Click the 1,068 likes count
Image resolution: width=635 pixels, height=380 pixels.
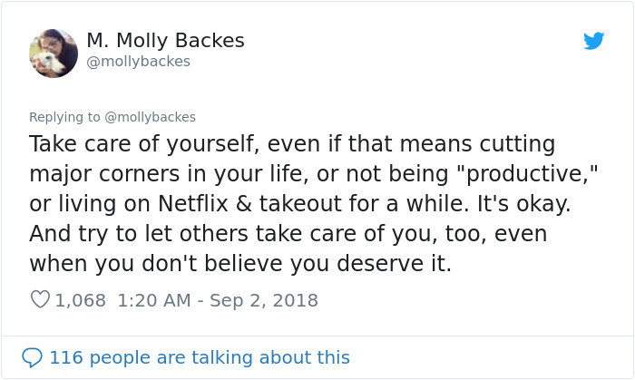(81, 299)
